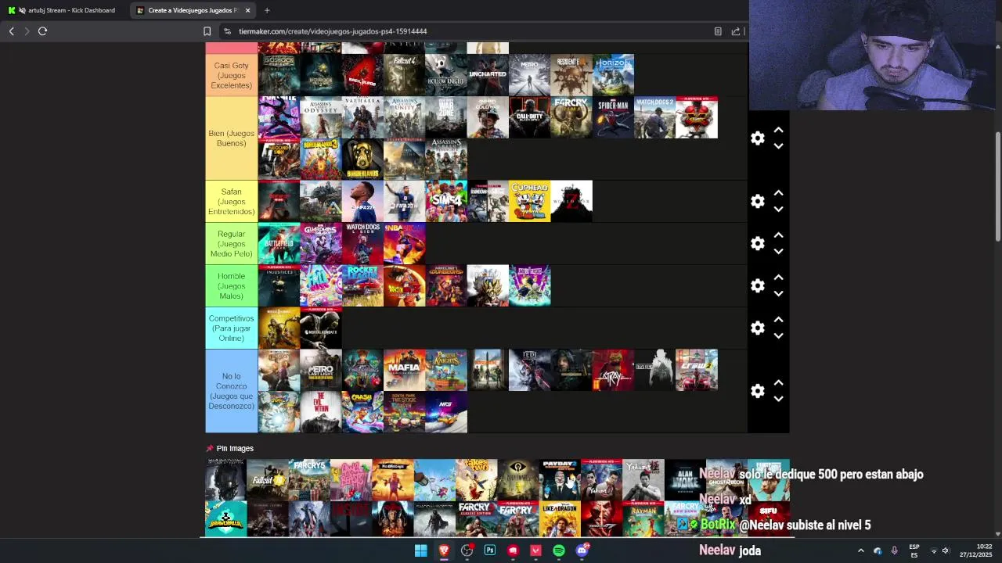This screenshot has height=563, width=1002.
Task: Move the Safan tier row down
Action: (778, 210)
